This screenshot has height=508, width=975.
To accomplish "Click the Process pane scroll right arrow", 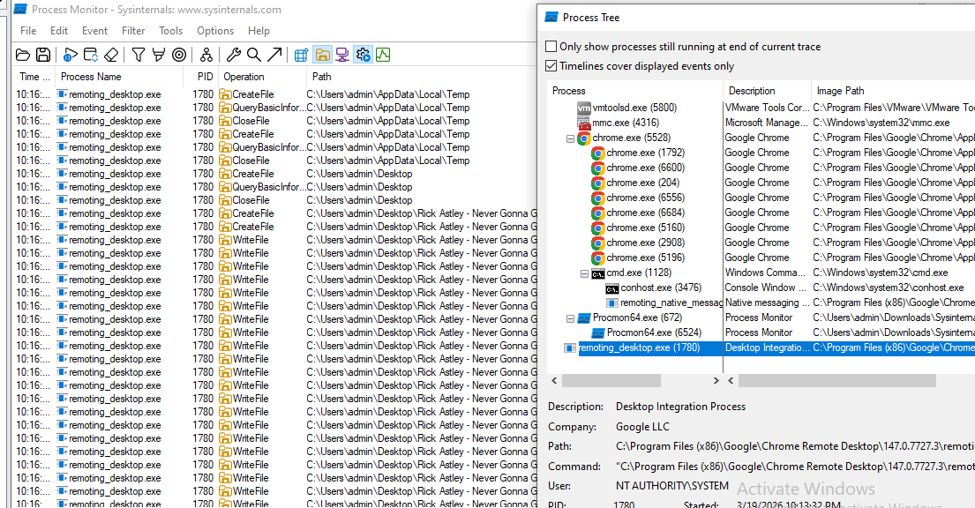I will click(716, 380).
